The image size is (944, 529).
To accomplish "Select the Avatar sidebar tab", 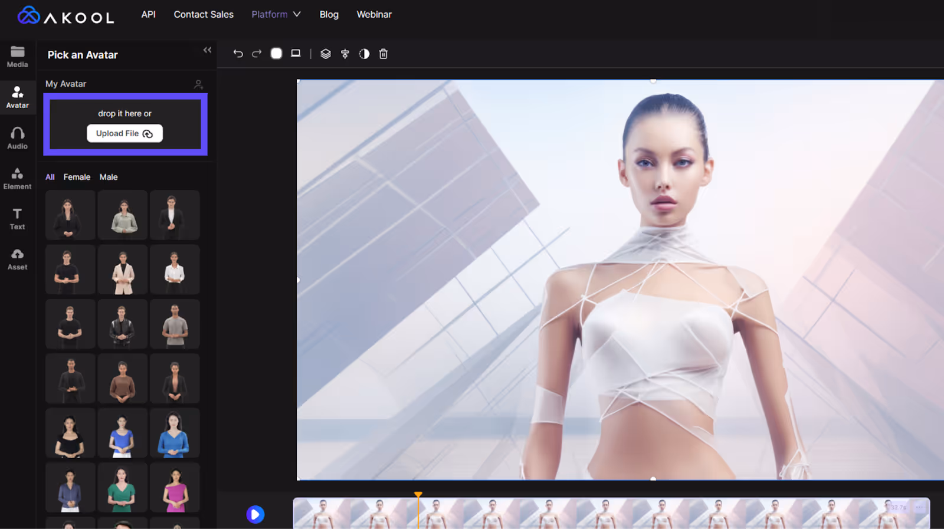I will tap(18, 97).
